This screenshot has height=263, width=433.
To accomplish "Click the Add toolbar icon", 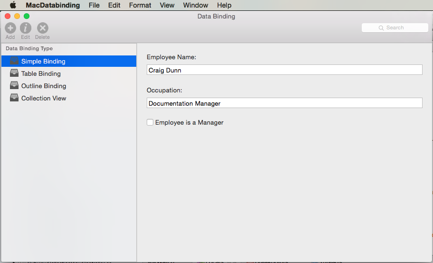I will pos(10,28).
